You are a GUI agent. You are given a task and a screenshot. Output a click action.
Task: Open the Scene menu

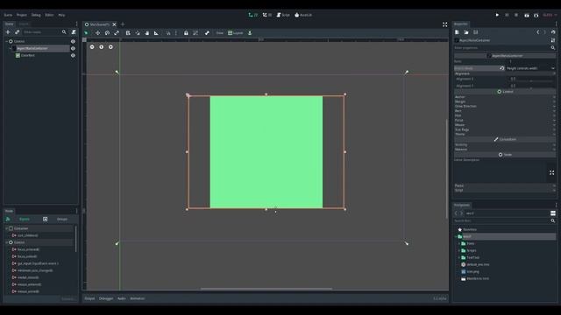coord(8,15)
